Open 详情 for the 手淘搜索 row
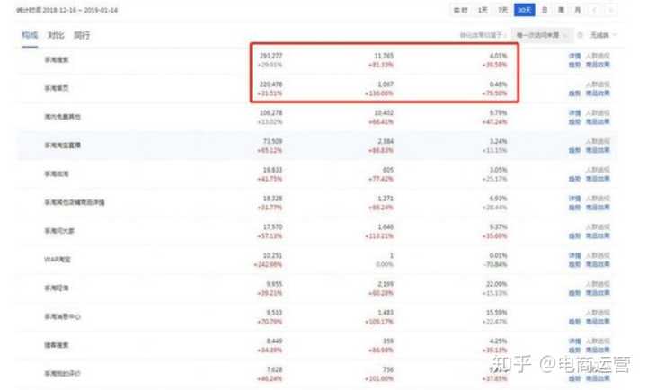 coord(575,56)
